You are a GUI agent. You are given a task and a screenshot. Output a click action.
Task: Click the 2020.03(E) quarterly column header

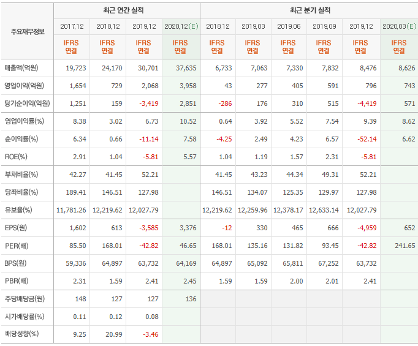point(400,26)
